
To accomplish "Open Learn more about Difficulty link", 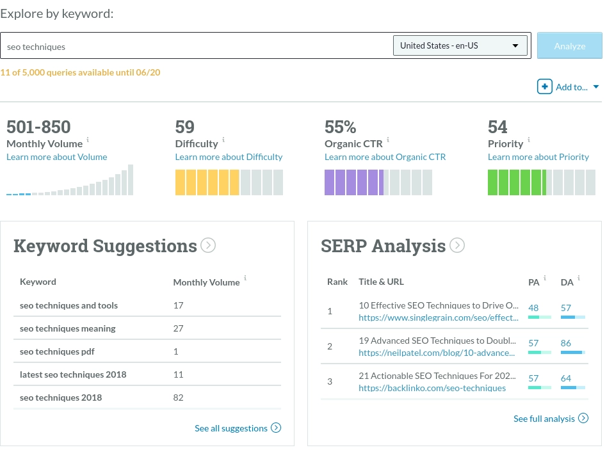I will point(229,157).
